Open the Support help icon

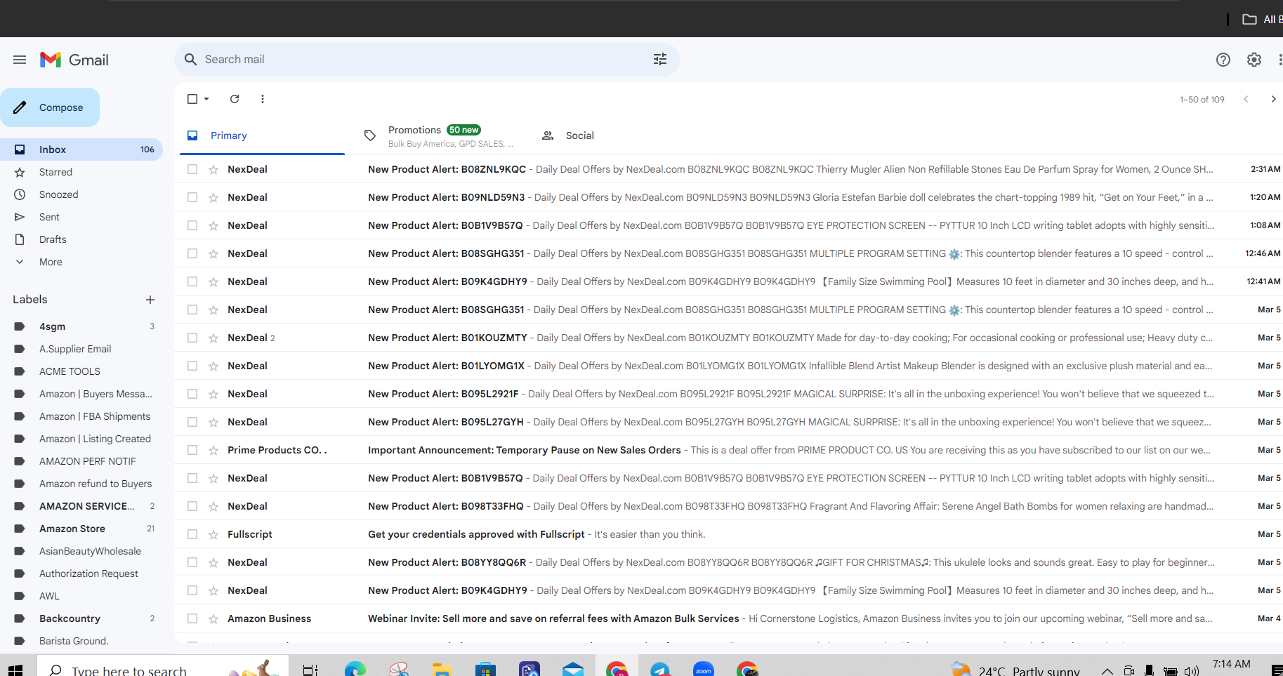click(1223, 60)
